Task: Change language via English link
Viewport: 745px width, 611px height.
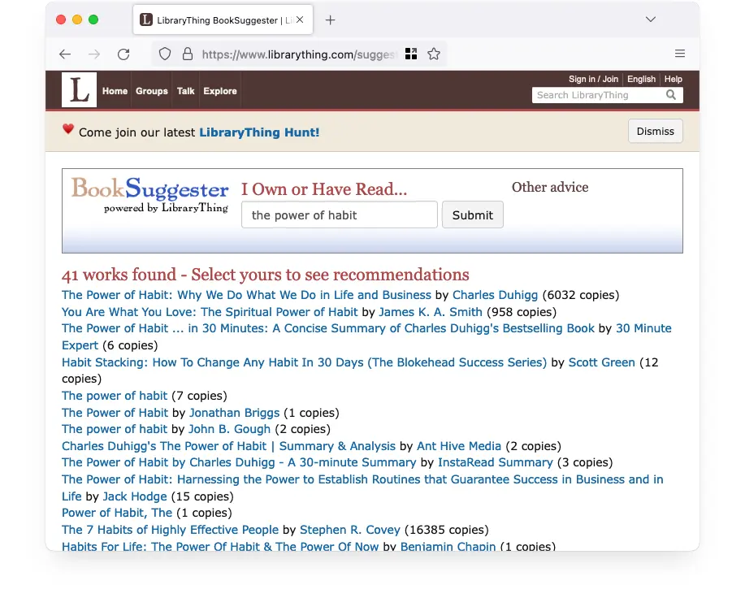Action: [641, 79]
